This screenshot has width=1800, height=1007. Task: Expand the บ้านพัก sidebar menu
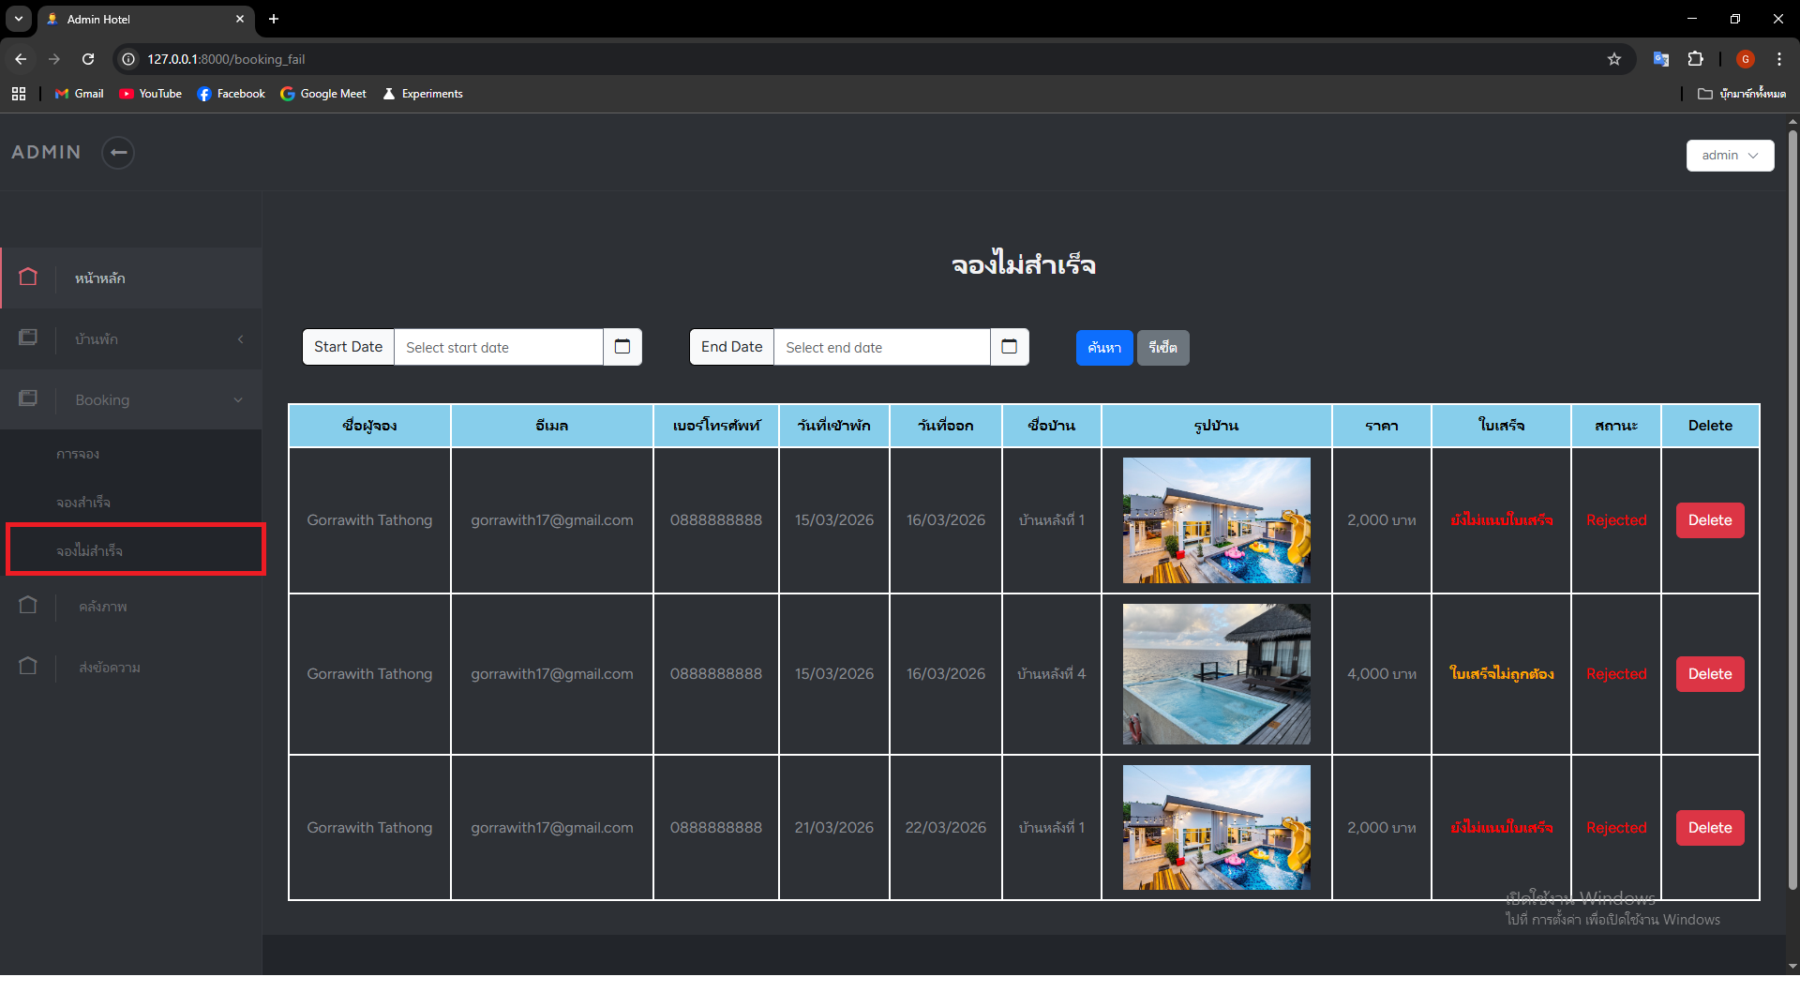coord(131,339)
